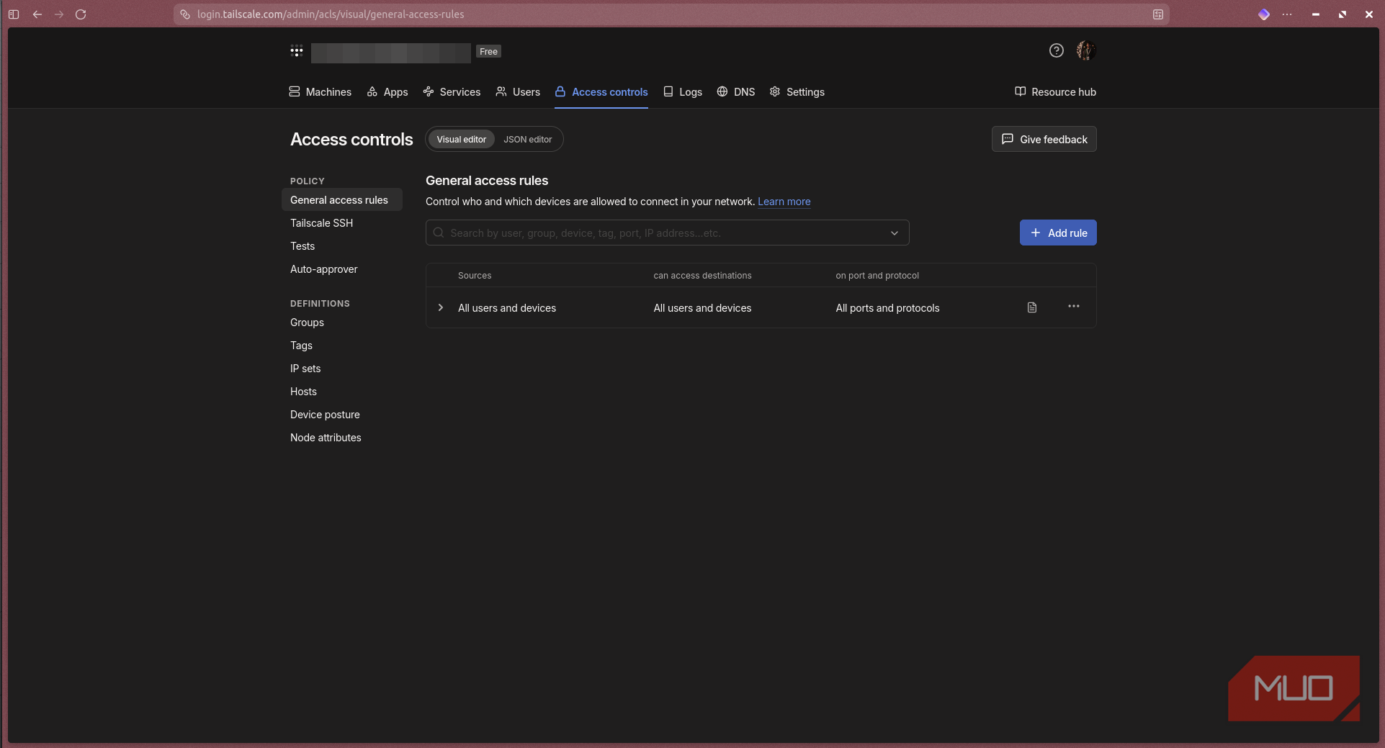
Task: Focus the rule search input field
Action: pyautogui.click(x=667, y=233)
